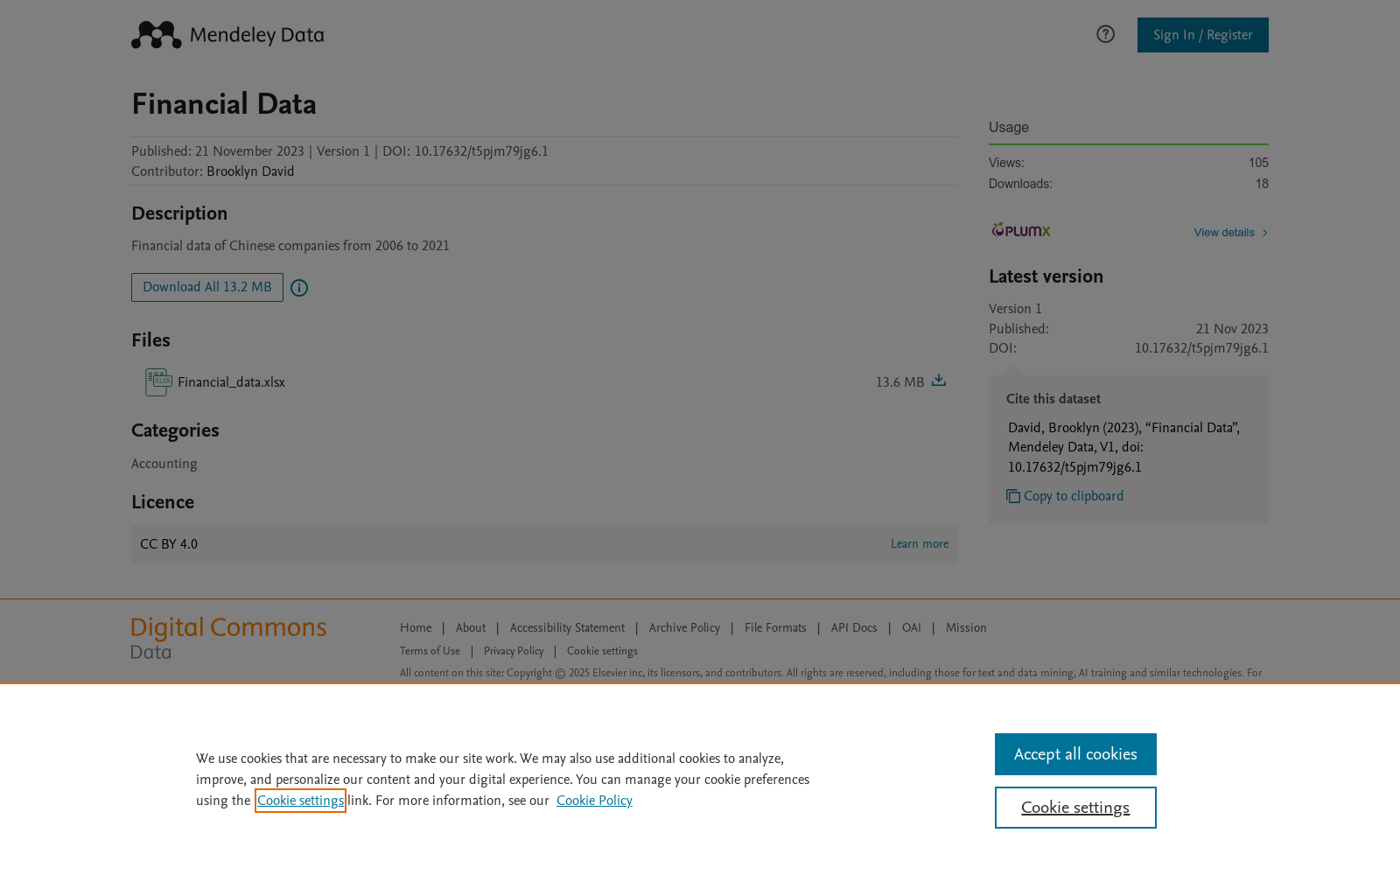Click the Digital Commons Data logo
The width and height of the screenshot is (1400, 875).
point(228,638)
